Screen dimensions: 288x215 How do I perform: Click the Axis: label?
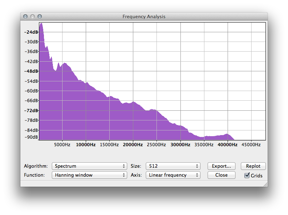[x=136, y=175]
